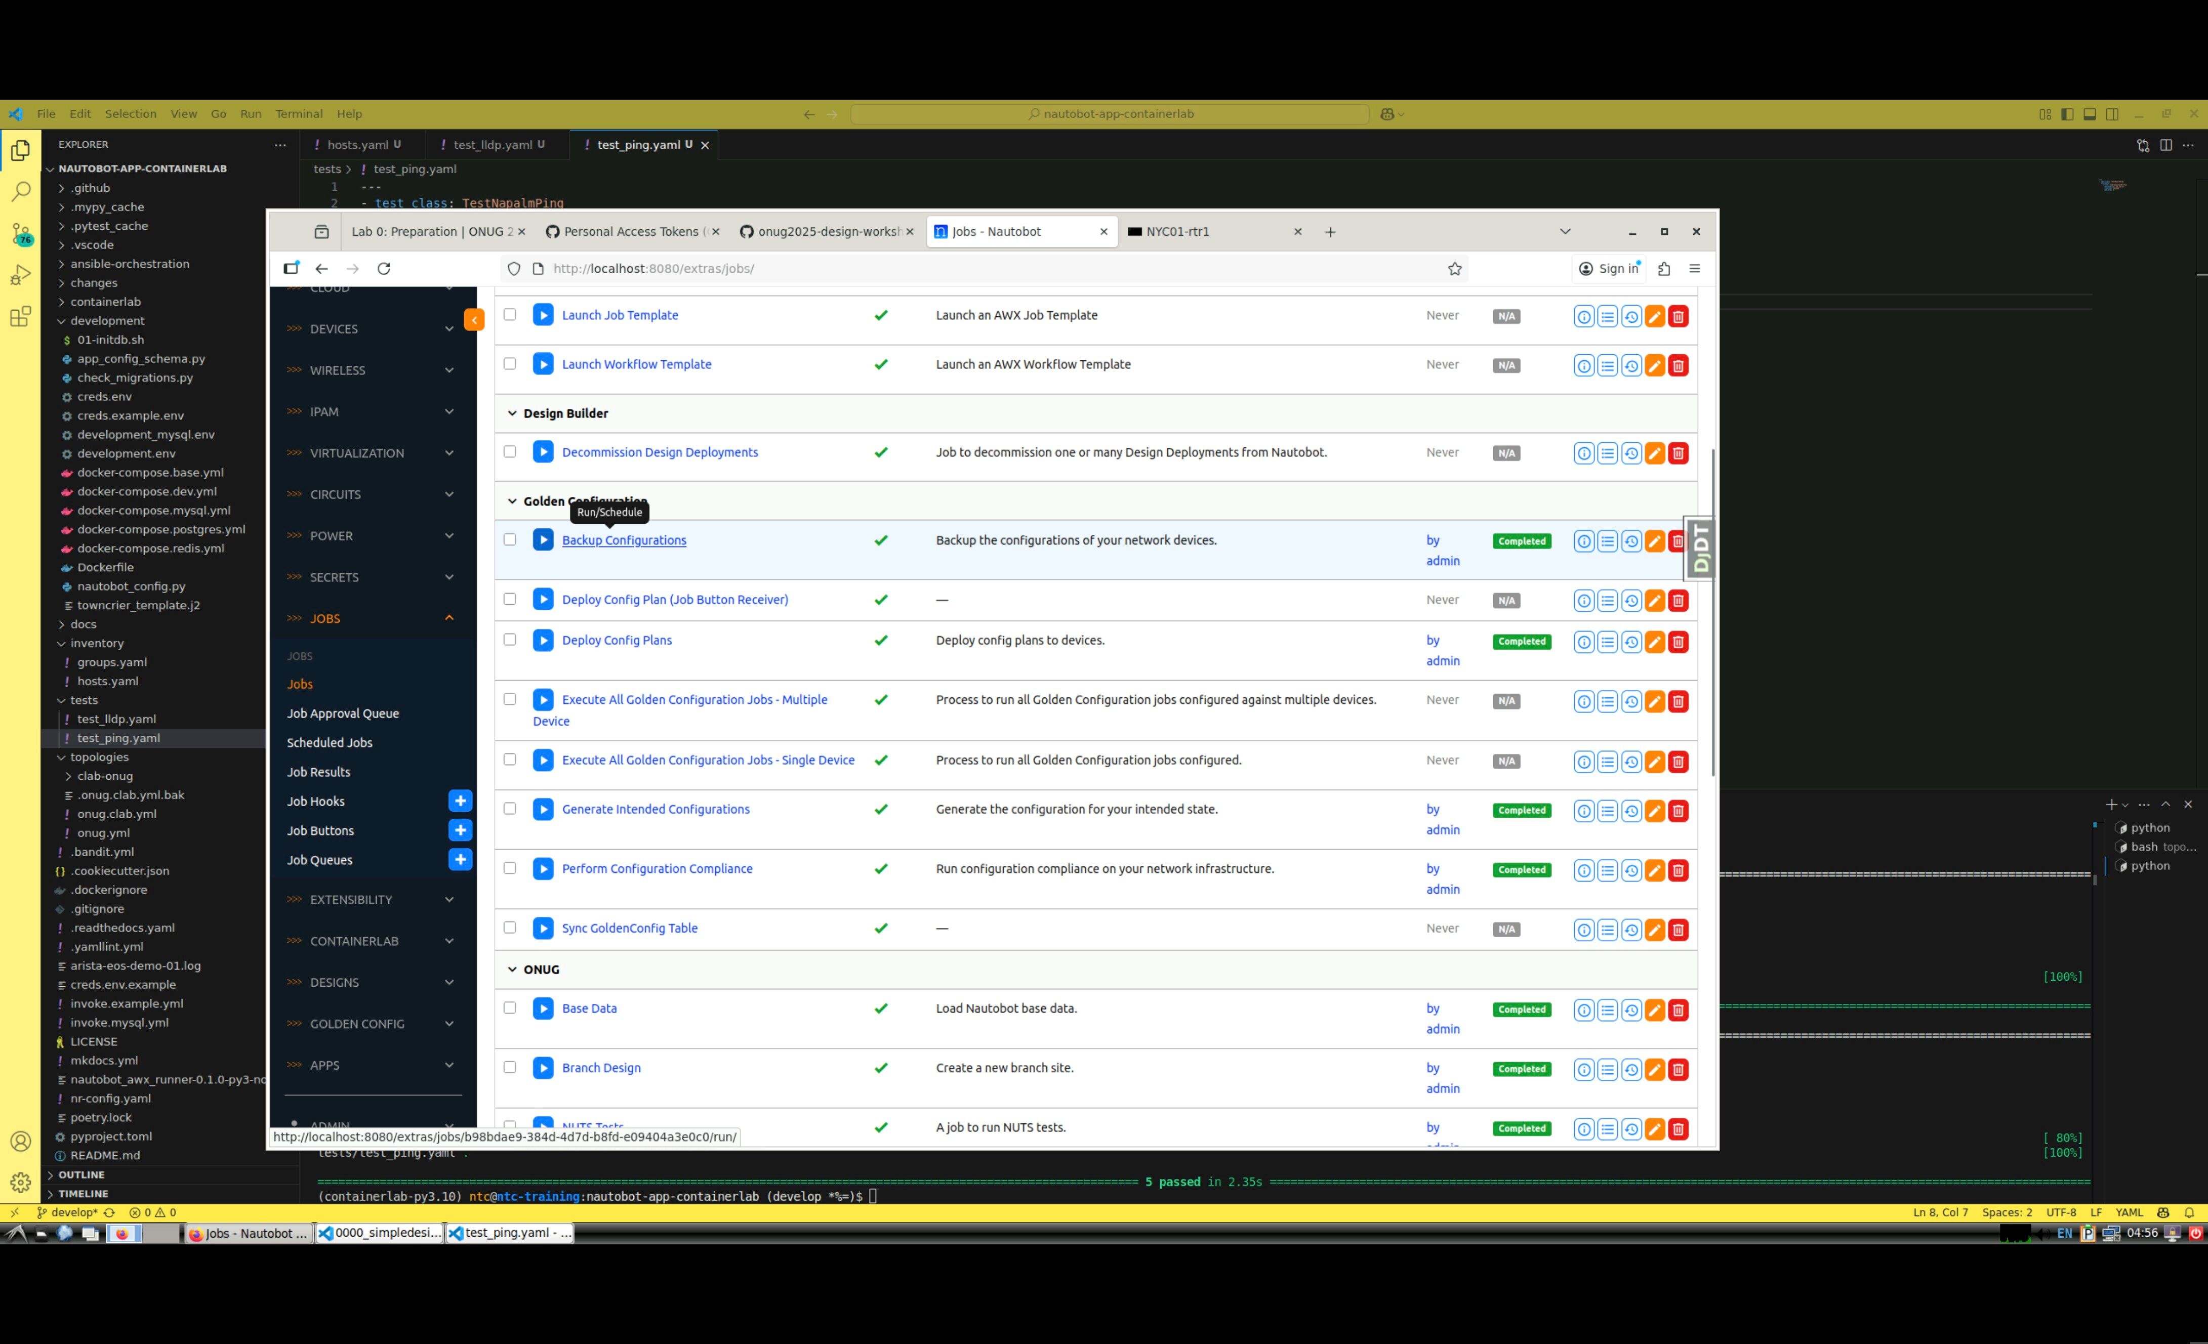Image resolution: width=2208 pixels, height=1344 pixels.
Task: Click run icon for Backup Configurations job
Action: tap(543, 539)
